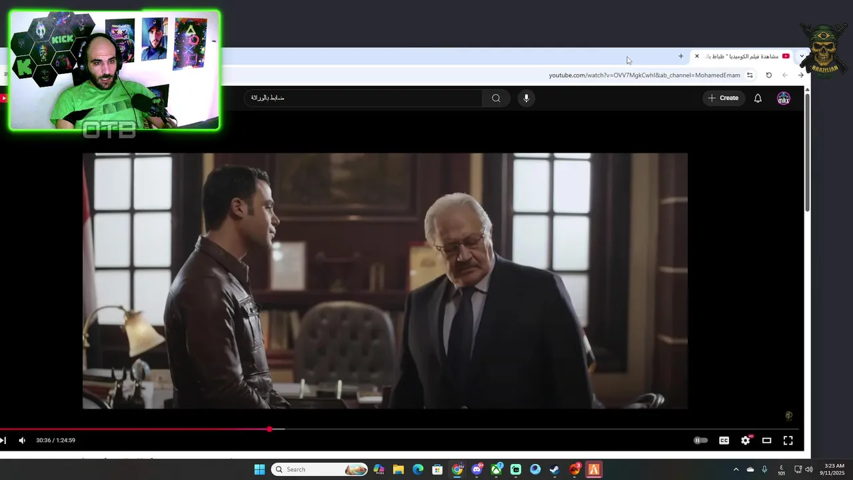Click the OneDrive cloud tray icon

coord(750,469)
